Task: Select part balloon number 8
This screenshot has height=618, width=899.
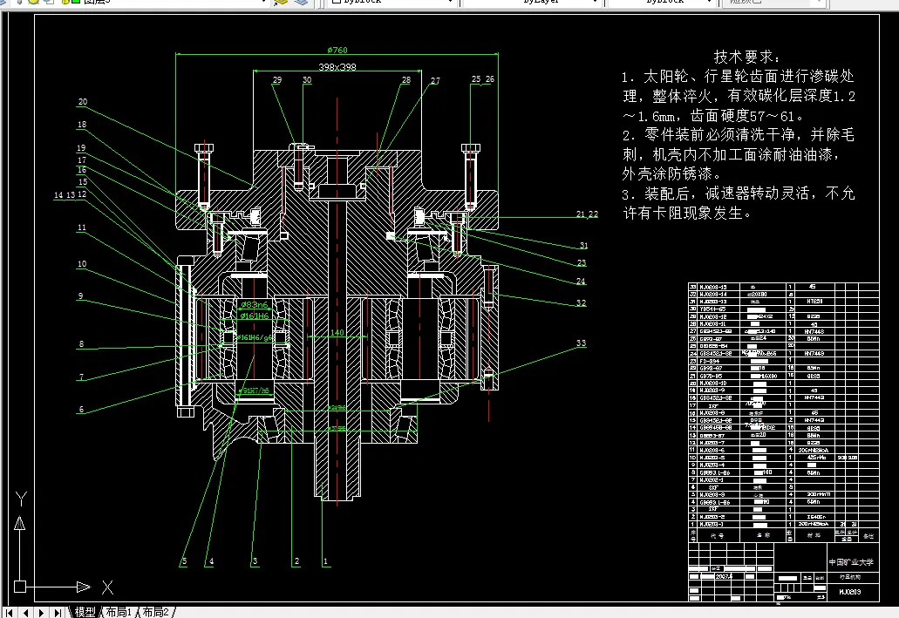Action: coord(81,344)
